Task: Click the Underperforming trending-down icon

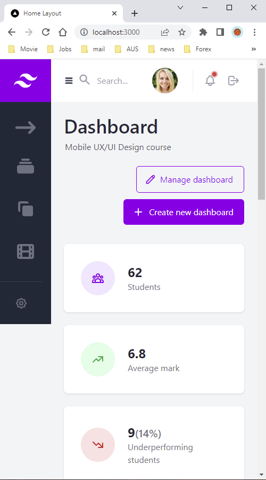Action: point(98,444)
